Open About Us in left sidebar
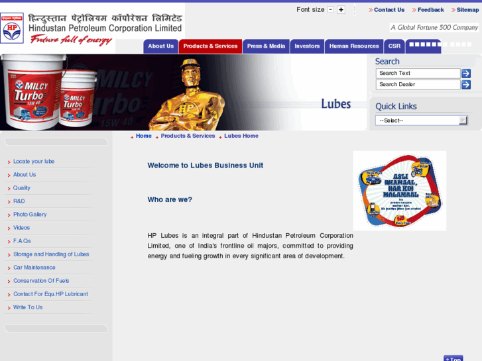 (x=25, y=174)
